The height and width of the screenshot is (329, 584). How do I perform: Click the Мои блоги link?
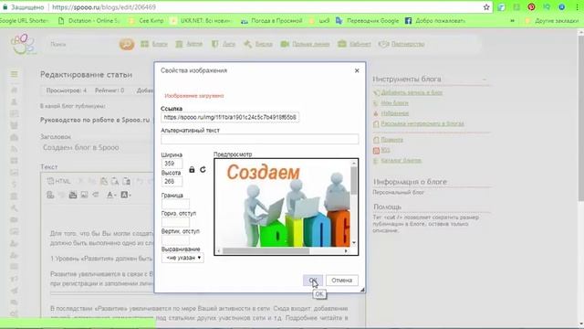[x=394, y=103]
